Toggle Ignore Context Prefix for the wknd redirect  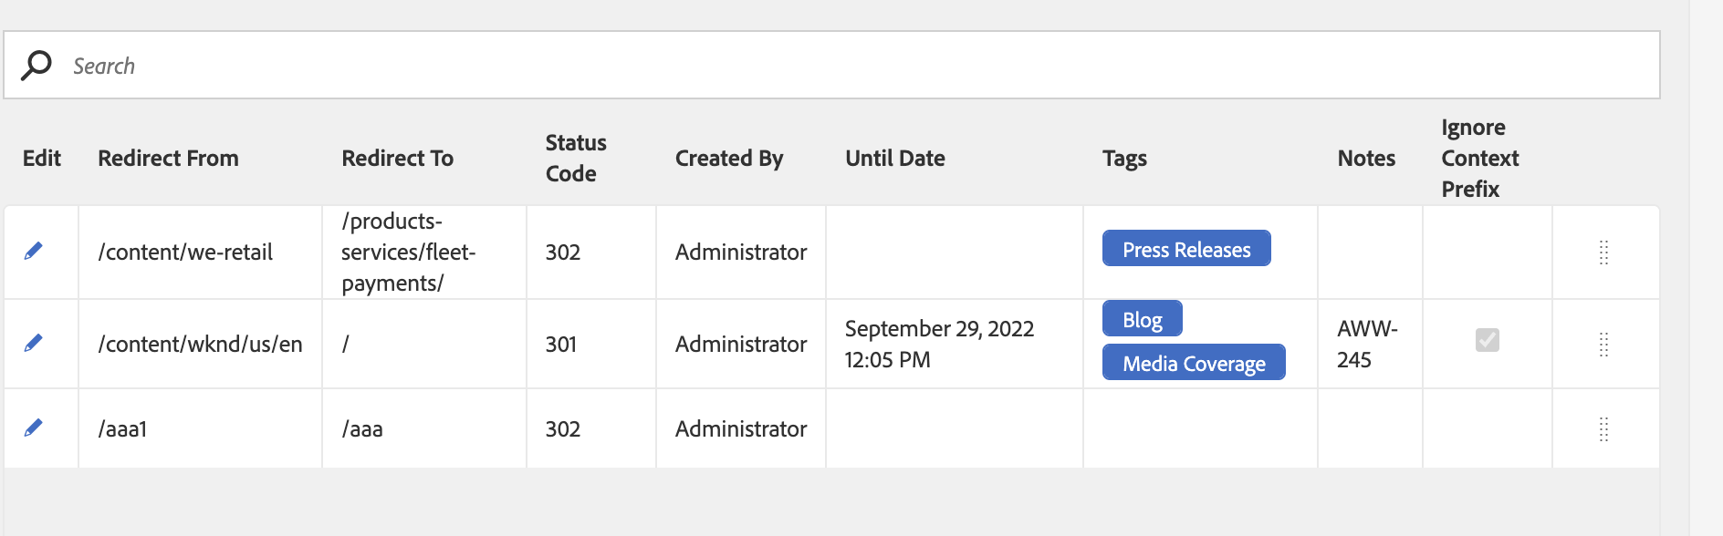pyautogui.click(x=1487, y=340)
